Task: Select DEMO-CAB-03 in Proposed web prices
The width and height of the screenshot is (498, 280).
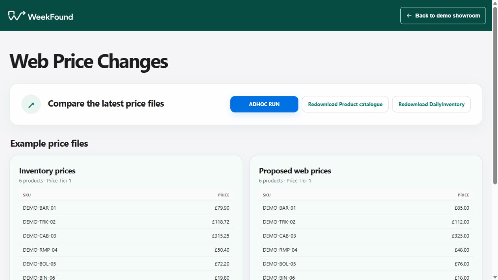Action: click(x=280, y=236)
